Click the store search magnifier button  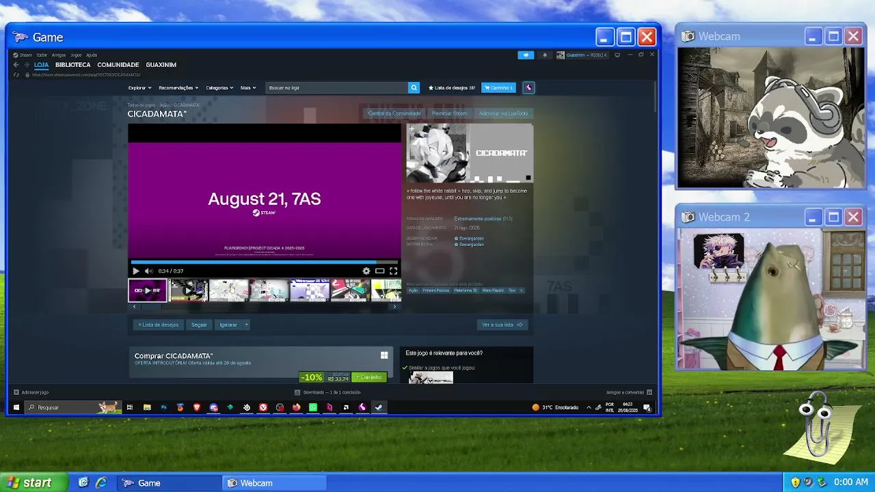coord(414,87)
